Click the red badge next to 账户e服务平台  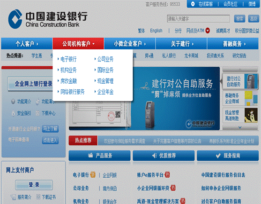167,174
